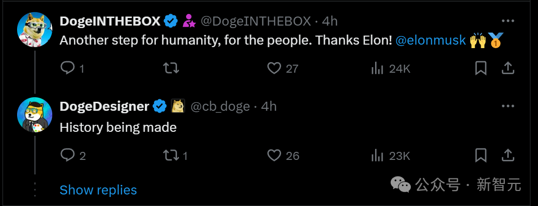Retweet the DogeINTHEBOX post

(x=171, y=68)
